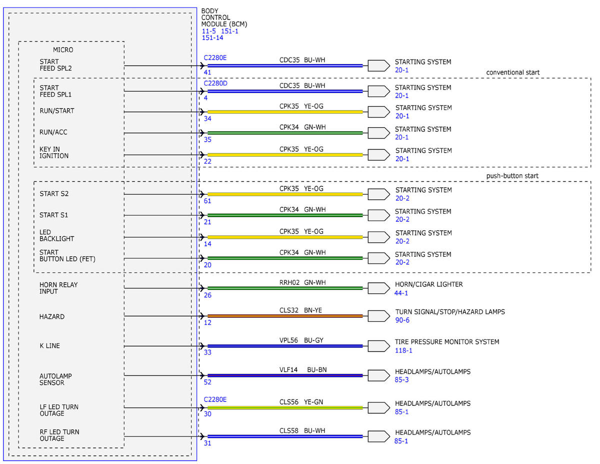Select the HORN RELAY INPUT label

tap(58, 288)
